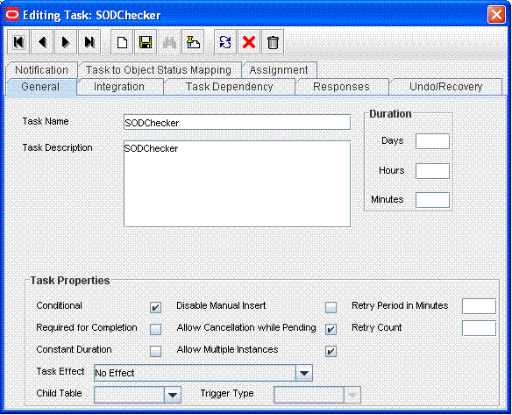
Task: Go to the next record arrow
Action: point(66,42)
